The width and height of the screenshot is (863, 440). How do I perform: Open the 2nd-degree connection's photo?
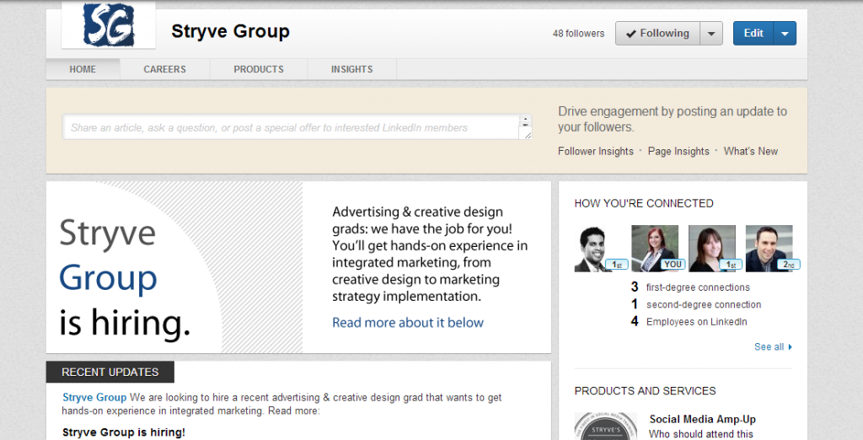tap(769, 249)
